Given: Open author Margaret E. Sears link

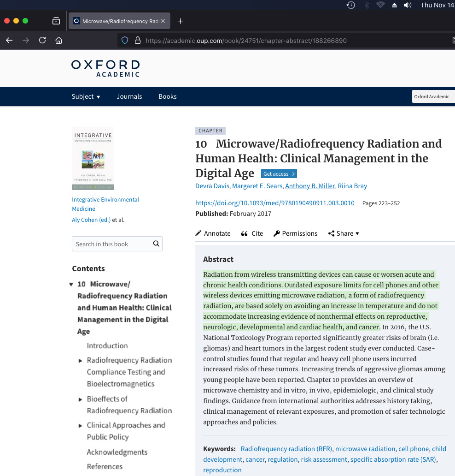Looking at the screenshot, I should (x=257, y=186).
